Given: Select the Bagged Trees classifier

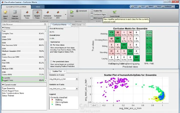Looking at the screenshot, I should (37, 15).
